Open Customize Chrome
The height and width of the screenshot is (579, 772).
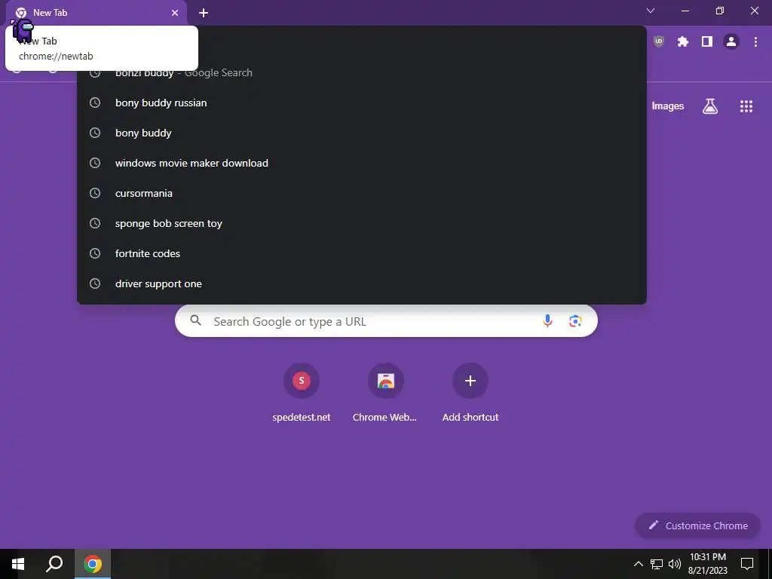click(697, 525)
